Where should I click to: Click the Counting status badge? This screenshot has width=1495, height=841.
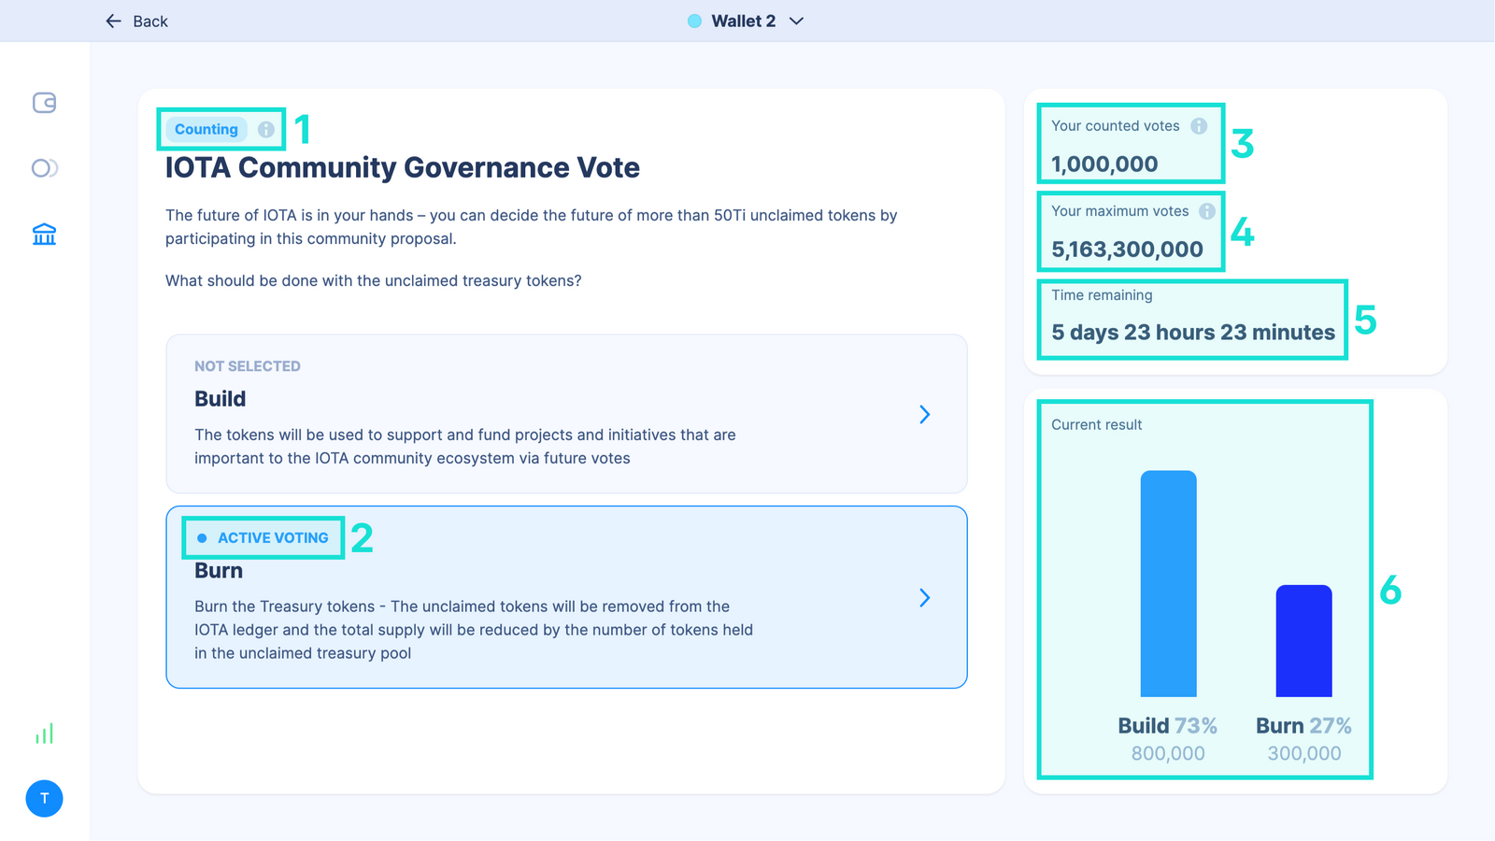point(206,130)
